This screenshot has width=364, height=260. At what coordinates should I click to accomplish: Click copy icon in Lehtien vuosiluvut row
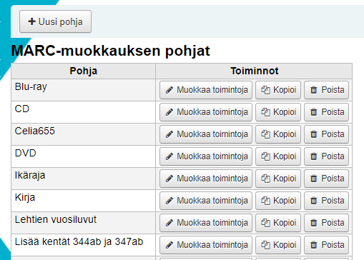point(265,223)
